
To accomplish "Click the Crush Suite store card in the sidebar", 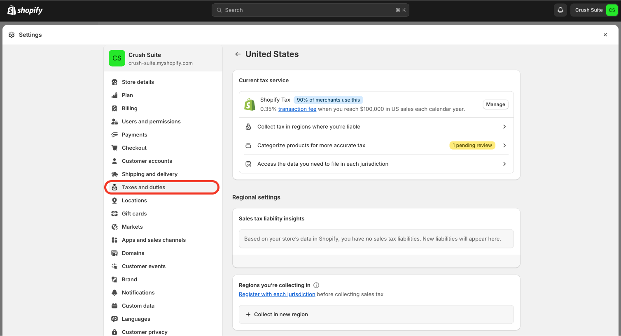I will (163, 58).
